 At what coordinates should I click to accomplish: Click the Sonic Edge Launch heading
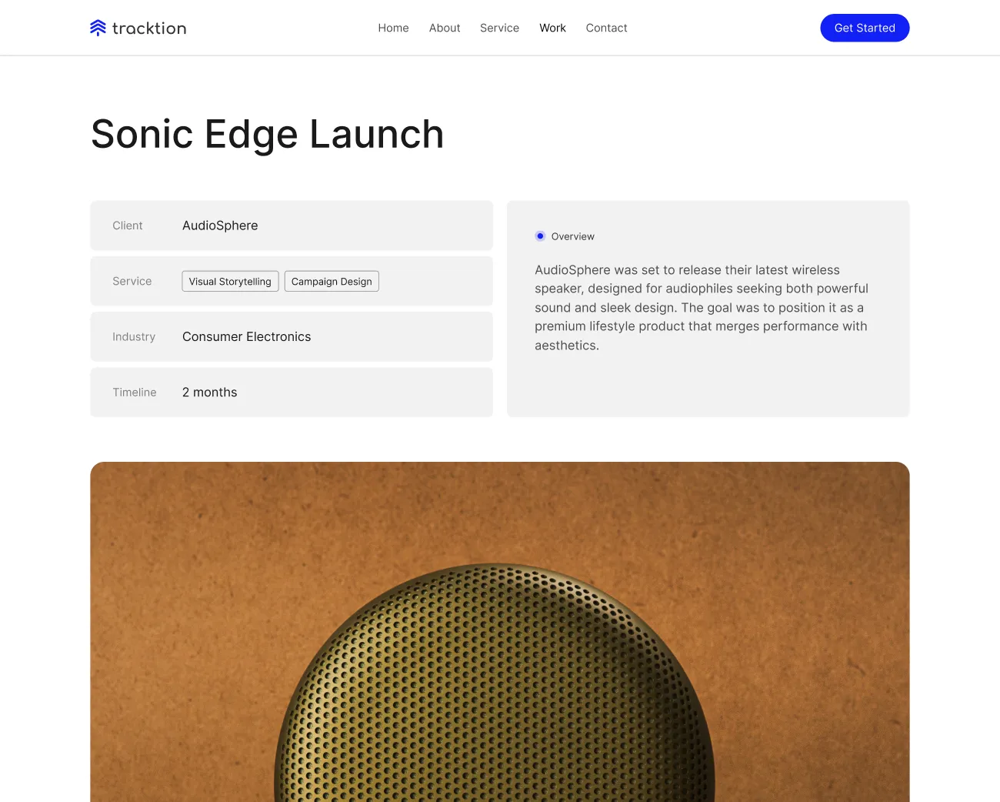267,134
